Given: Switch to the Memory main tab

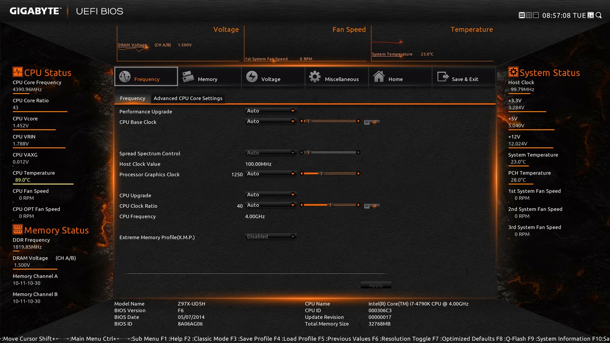Looking at the screenshot, I should pyautogui.click(x=209, y=77).
